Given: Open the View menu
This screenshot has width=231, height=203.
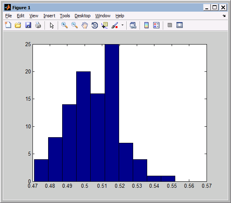Looking at the screenshot, I should click(x=34, y=16).
